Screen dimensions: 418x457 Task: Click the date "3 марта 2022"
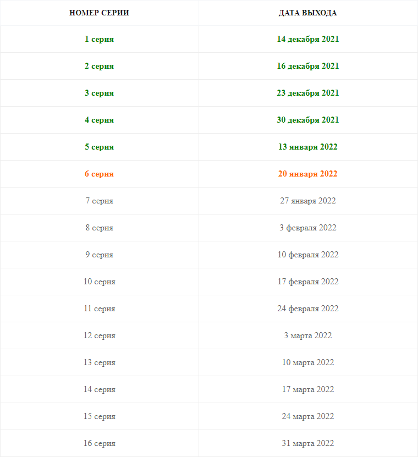pos(308,335)
